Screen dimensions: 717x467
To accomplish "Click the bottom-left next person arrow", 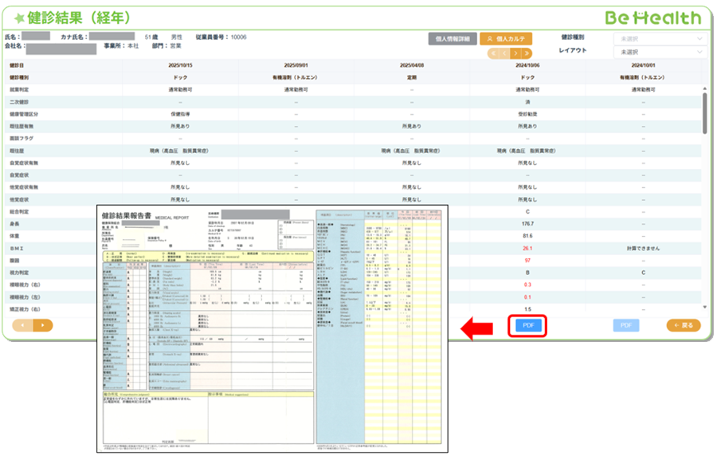I will pos(42,325).
